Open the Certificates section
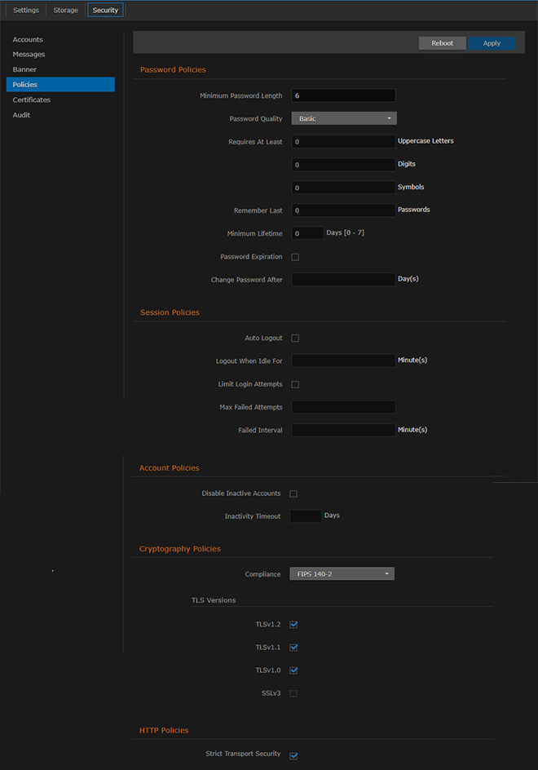 (x=31, y=100)
